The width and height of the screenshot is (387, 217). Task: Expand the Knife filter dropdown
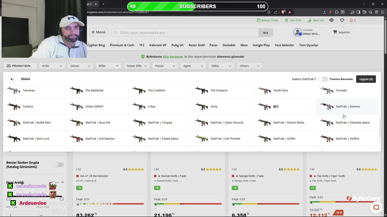pyautogui.click(x=52, y=66)
